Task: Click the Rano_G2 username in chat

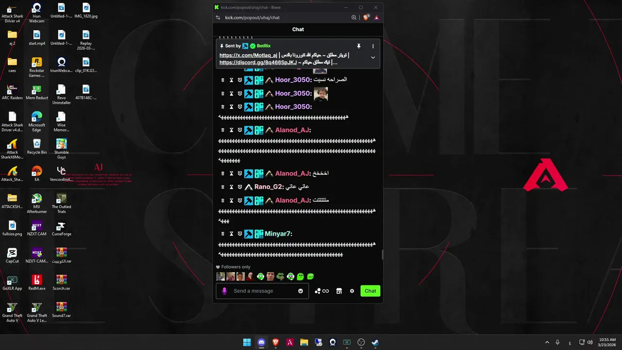Action: pyautogui.click(x=269, y=187)
